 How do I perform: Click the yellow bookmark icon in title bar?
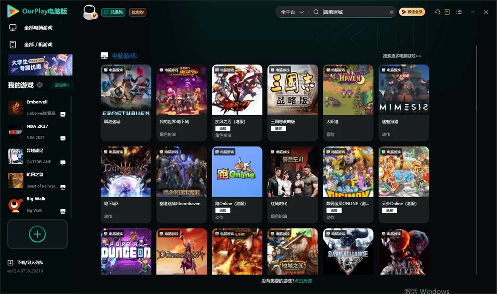[447, 12]
